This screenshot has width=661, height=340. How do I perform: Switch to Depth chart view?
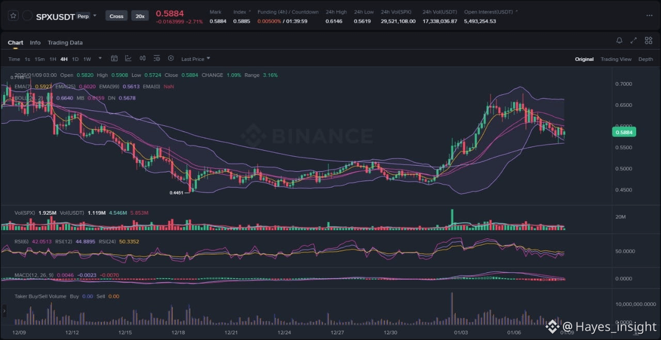pos(646,59)
